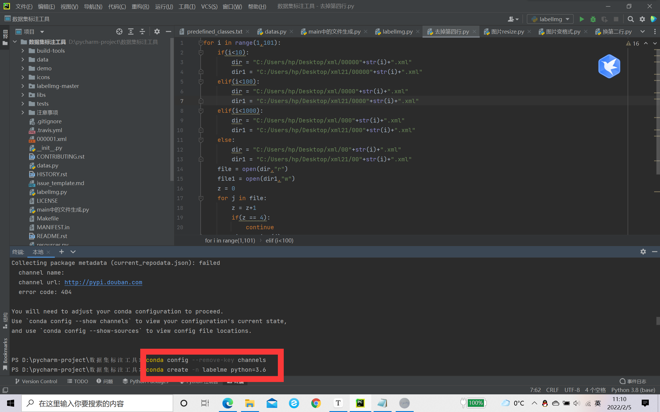
Task: Add new terminal session with plus icon
Action: click(61, 252)
